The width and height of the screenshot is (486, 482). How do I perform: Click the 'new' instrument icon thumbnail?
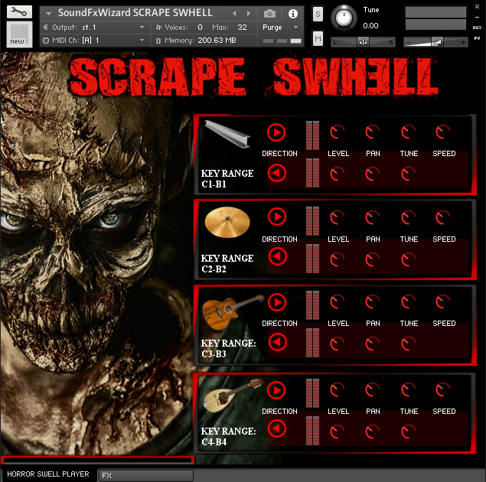(x=19, y=34)
